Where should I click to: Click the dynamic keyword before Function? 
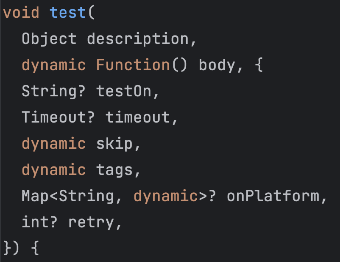(54, 65)
